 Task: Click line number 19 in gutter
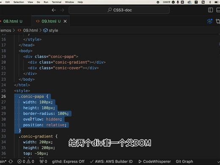4,56
